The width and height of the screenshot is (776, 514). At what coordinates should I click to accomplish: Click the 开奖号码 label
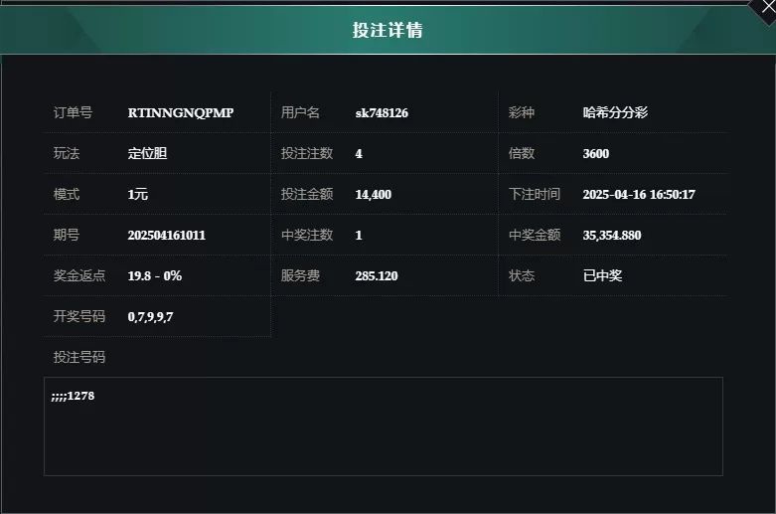[x=79, y=317]
